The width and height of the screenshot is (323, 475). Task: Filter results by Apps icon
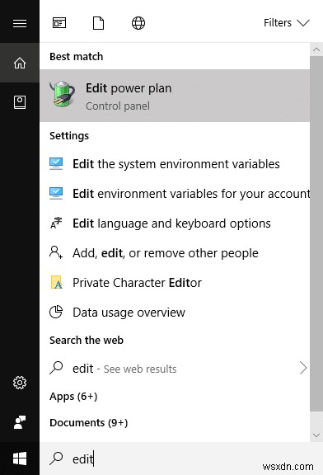pos(59,23)
